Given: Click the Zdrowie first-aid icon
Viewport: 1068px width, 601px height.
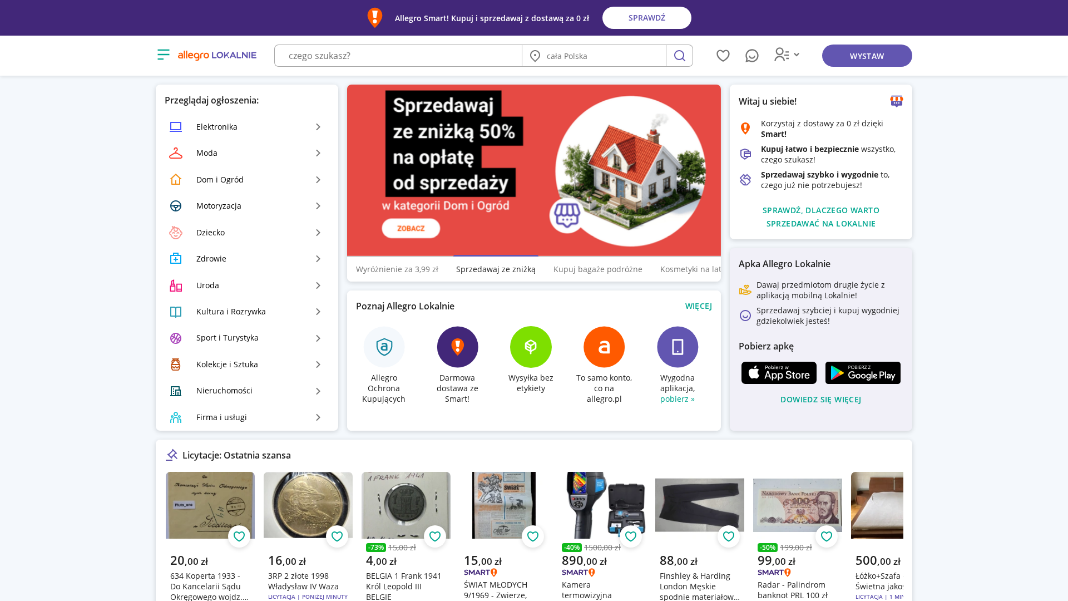Looking at the screenshot, I should pyautogui.click(x=176, y=259).
